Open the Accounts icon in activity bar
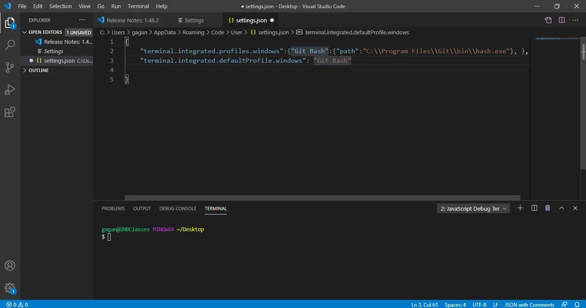The height and width of the screenshot is (308, 586). click(x=10, y=266)
